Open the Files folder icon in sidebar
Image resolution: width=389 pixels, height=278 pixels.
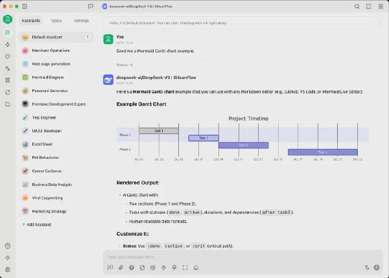click(x=8, y=104)
